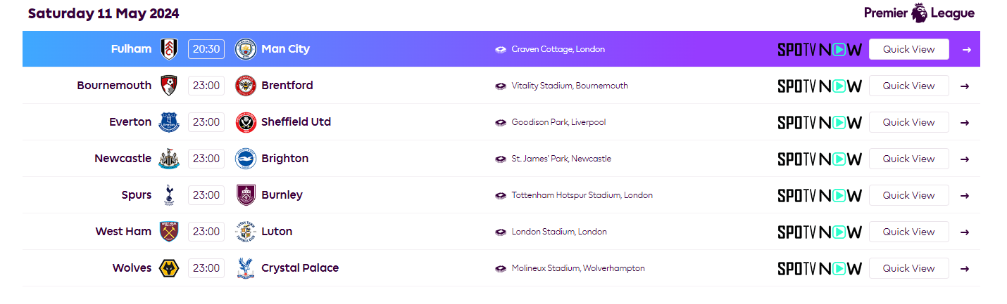Viewport: 1007px width, 304px height.
Task: Click the stadium icon beside Goodison Park
Action: (x=501, y=122)
